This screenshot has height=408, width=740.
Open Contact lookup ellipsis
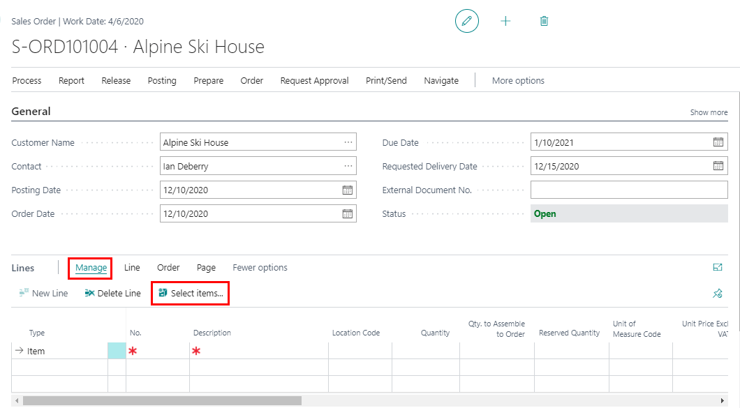pos(348,166)
